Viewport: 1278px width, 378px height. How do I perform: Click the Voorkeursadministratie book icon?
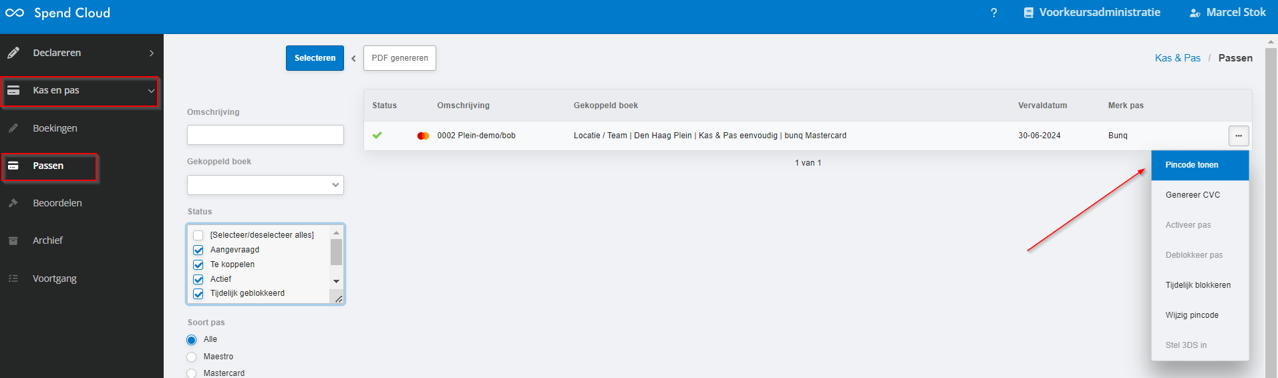click(1029, 13)
